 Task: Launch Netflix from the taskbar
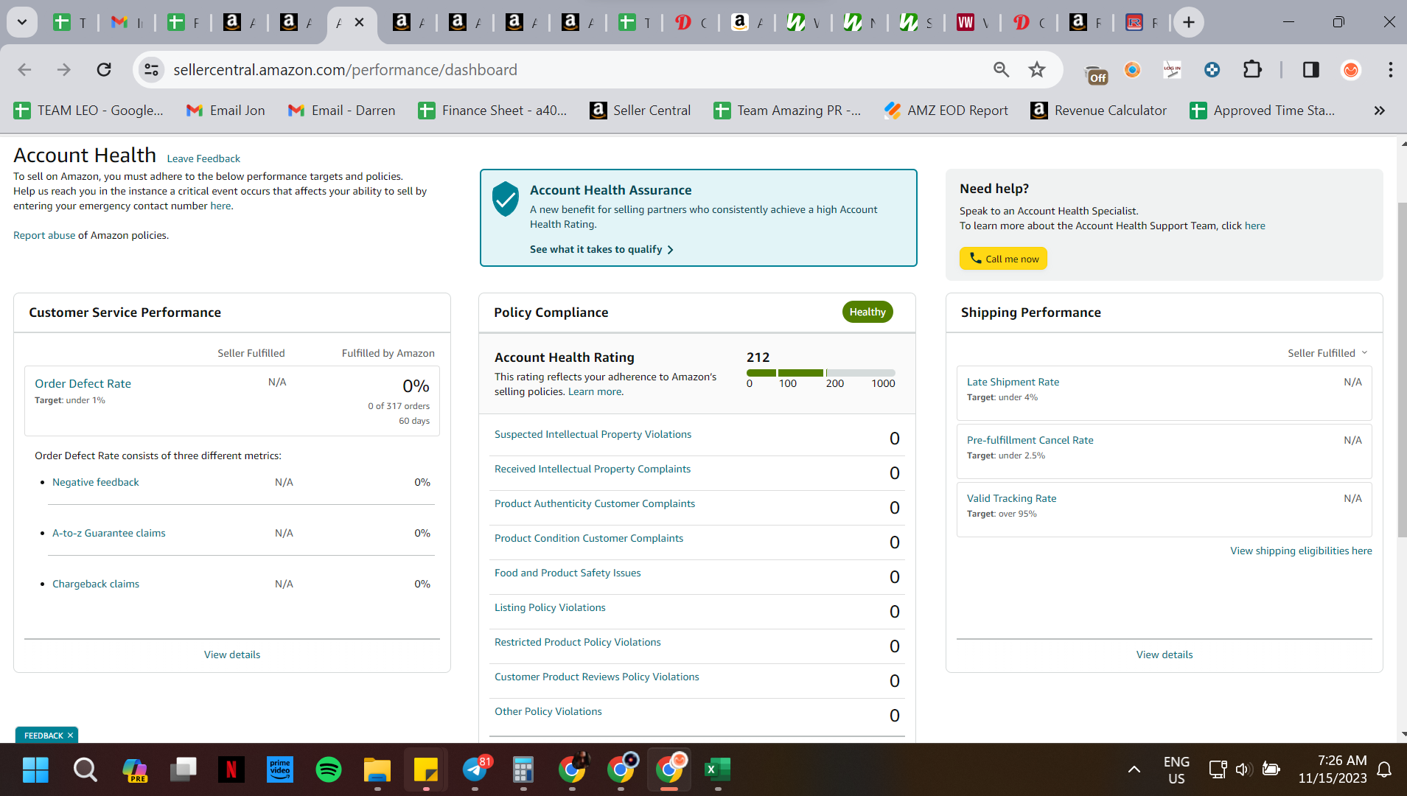231,770
